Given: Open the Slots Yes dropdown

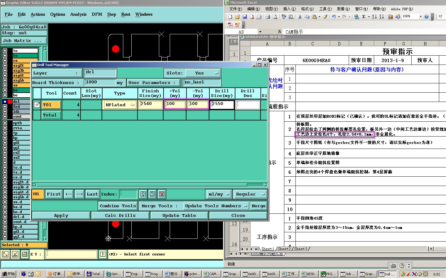Looking at the screenshot, I should click(203, 73).
